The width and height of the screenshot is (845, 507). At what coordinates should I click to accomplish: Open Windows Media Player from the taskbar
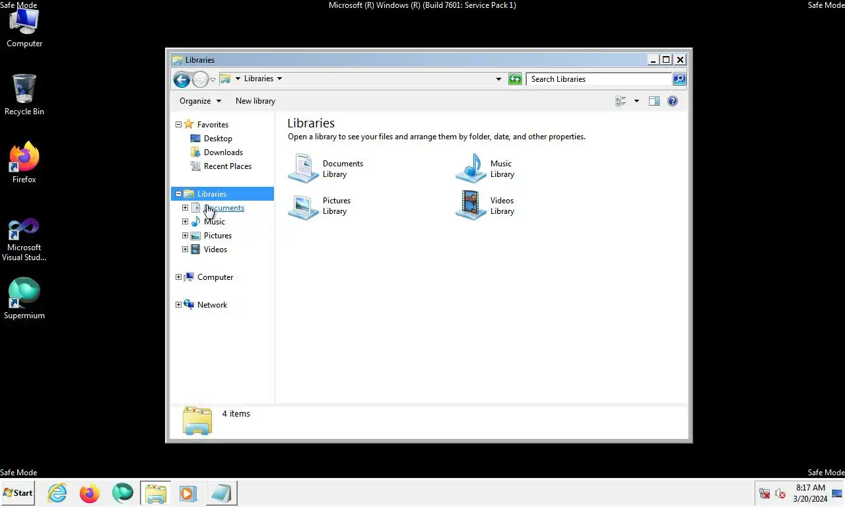tap(187, 493)
